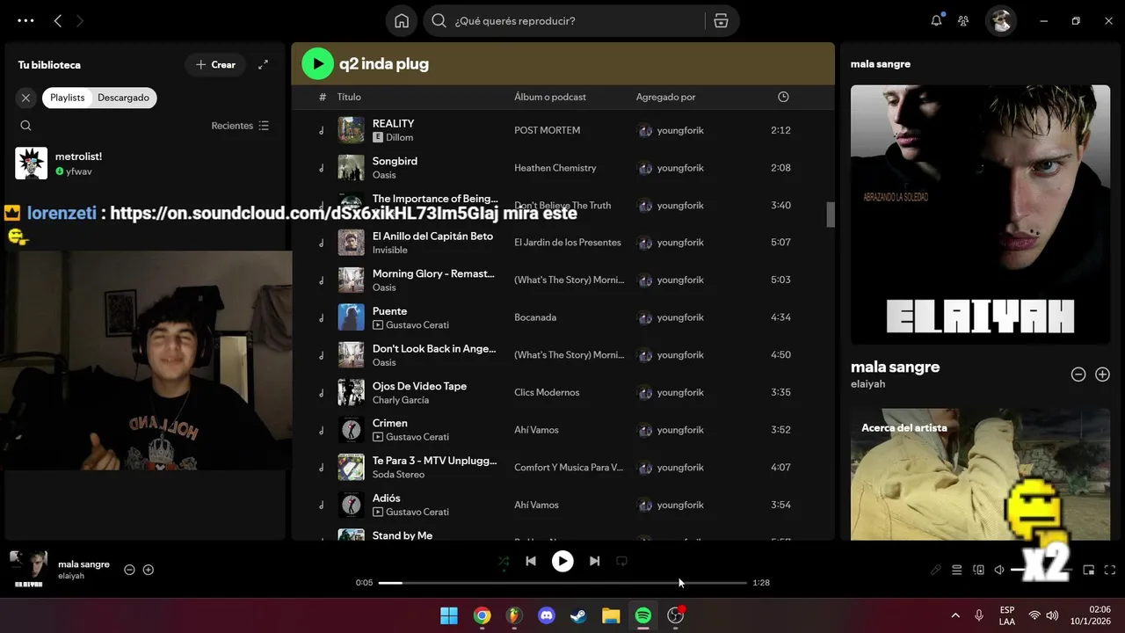This screenshot has width=1125, height=633.
Task: Click the plus icon beside side-panel mala sangre
Action: point(1102,375)
